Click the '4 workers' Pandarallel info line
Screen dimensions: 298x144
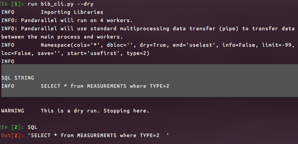click(67, 20)
